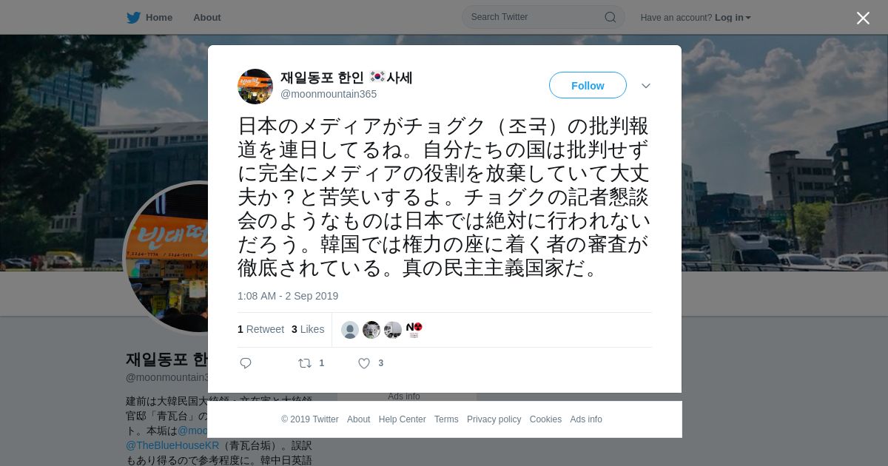Open the Privacy policy footer link
The height and width of the screenshot is (466, 888).
[494, 419]
